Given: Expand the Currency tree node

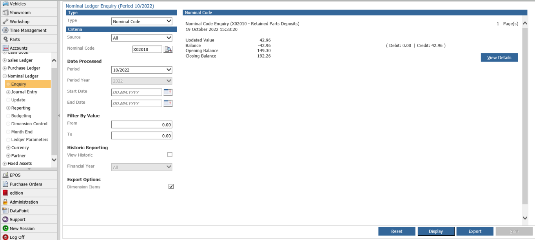Looking at the screenshot, I should tap(8, 148).
